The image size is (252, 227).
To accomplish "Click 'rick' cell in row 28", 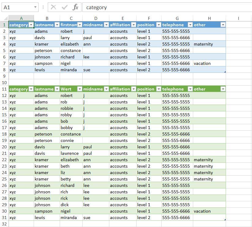I will click(71, 198).
